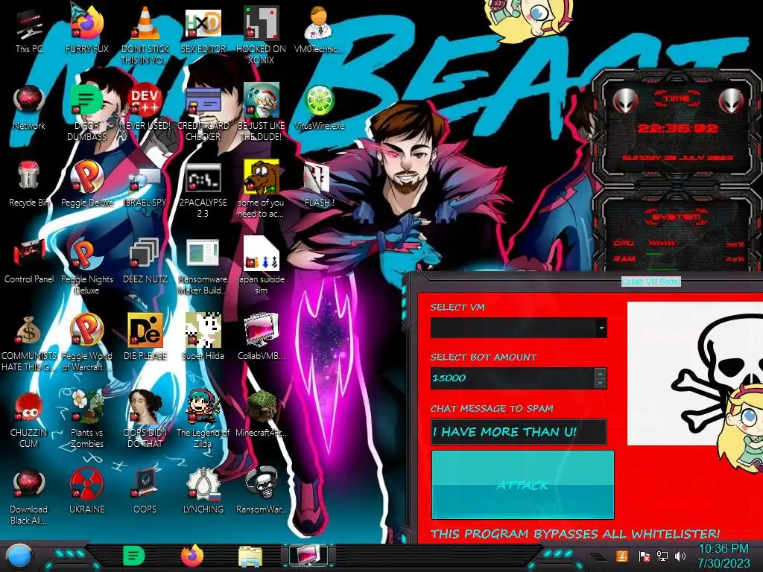This screenshot has width=763, height=572.
Task: Click the Collab VM Botter window title
Action: point(650,282)
